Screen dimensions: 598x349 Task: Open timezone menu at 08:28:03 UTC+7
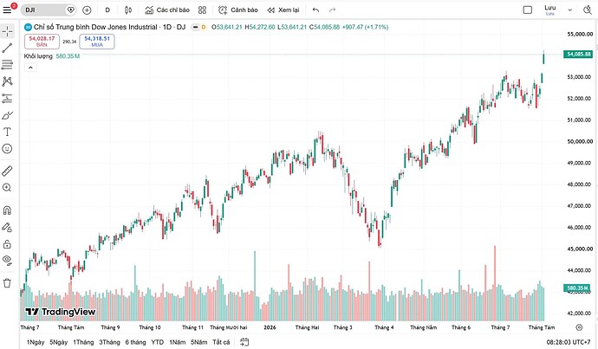point(569,342)
